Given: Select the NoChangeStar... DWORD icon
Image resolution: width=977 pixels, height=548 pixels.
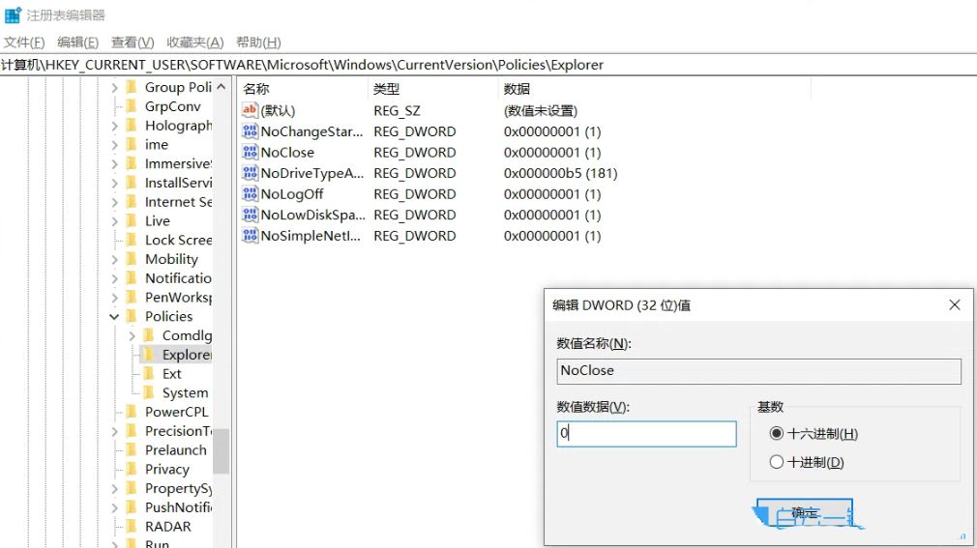Looking at the screenshot, I should 250,131.
